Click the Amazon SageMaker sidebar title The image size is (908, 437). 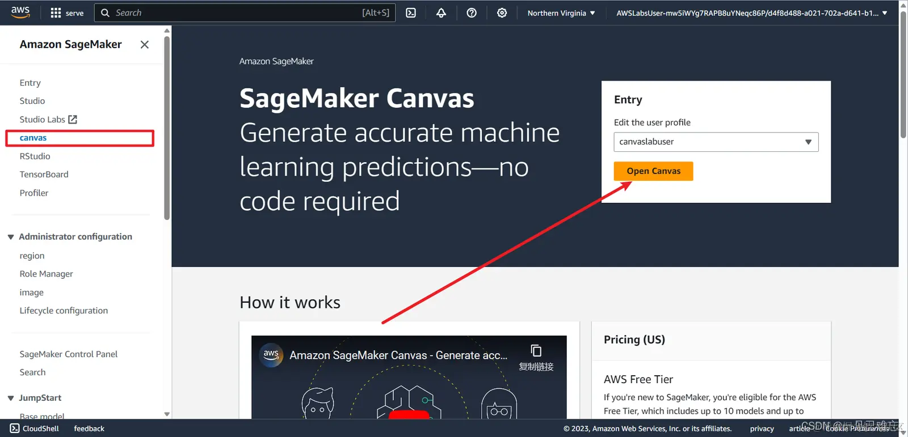tap(70, 45)
